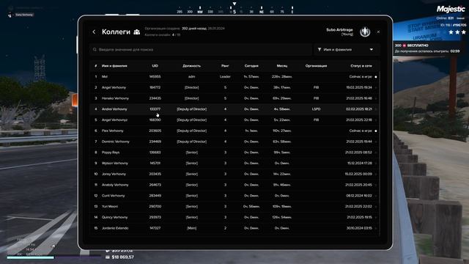Select Wylson Verhovny in the list
This screenshot has width=469, height=264.
click(x=234, y=163)
